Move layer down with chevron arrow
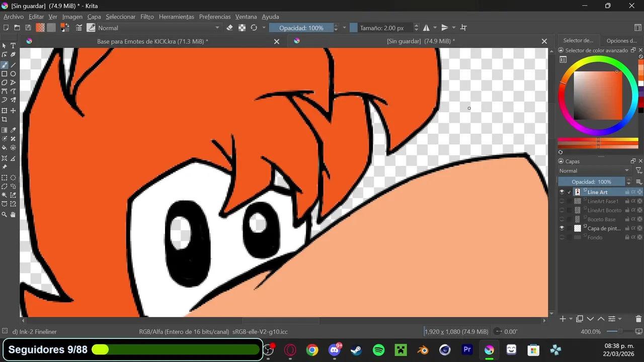This screenshot has width=644, height=362. 591,319
